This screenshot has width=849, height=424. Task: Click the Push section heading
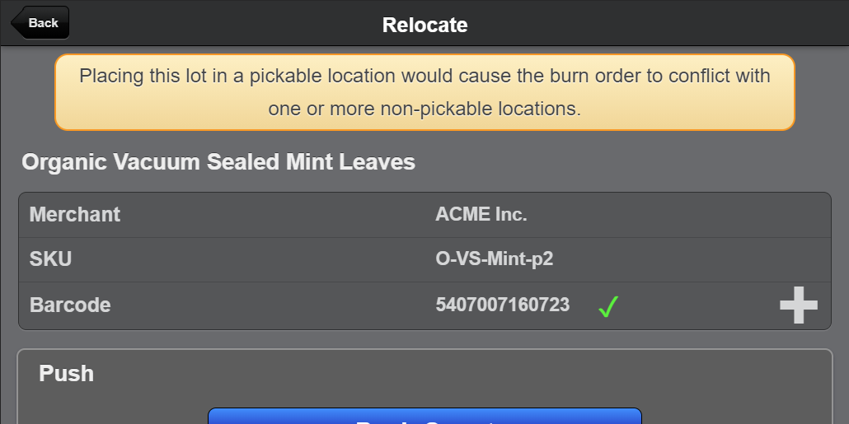point(66,373)
